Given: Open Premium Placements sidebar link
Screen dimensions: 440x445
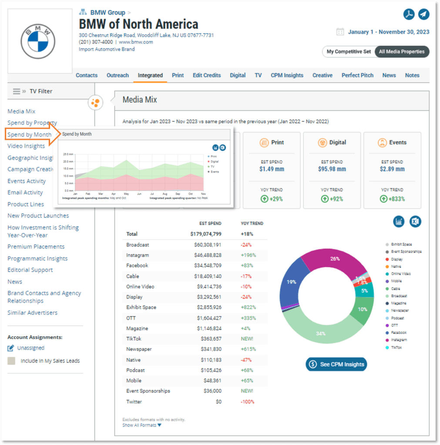Looking at the screenshot, I should 36,247.
